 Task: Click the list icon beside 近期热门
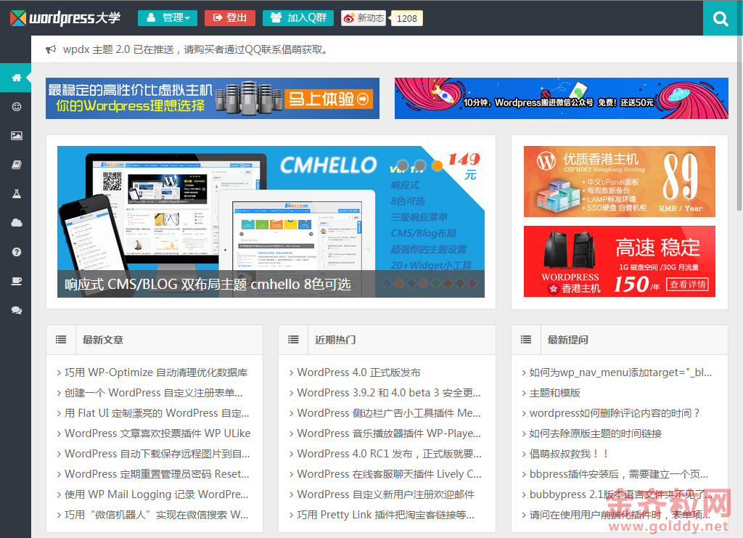pos(293,339)
